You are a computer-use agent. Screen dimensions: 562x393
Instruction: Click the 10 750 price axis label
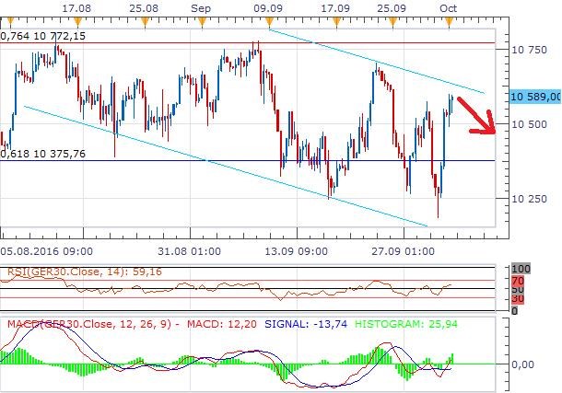pos(529,50)
